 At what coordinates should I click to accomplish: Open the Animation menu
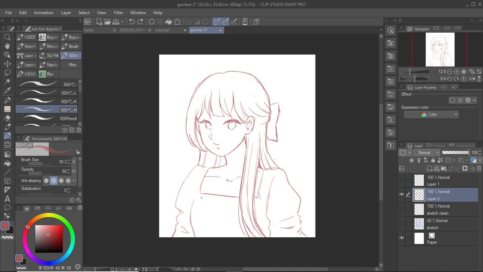43,12
